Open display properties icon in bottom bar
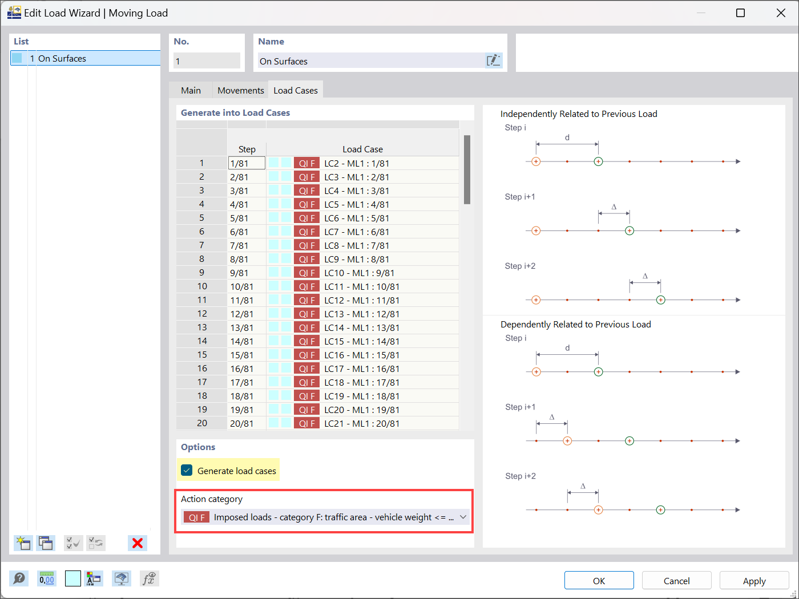 [x=94, y=578]
